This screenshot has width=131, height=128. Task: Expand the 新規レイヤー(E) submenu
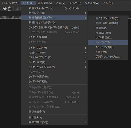(x=54, y=13)
